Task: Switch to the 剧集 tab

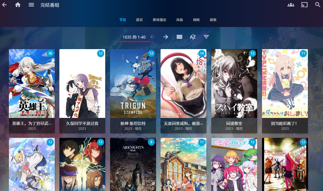Action: coord(213,20)
